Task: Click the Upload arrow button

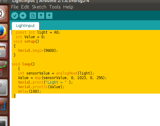Action: point(23,16)
